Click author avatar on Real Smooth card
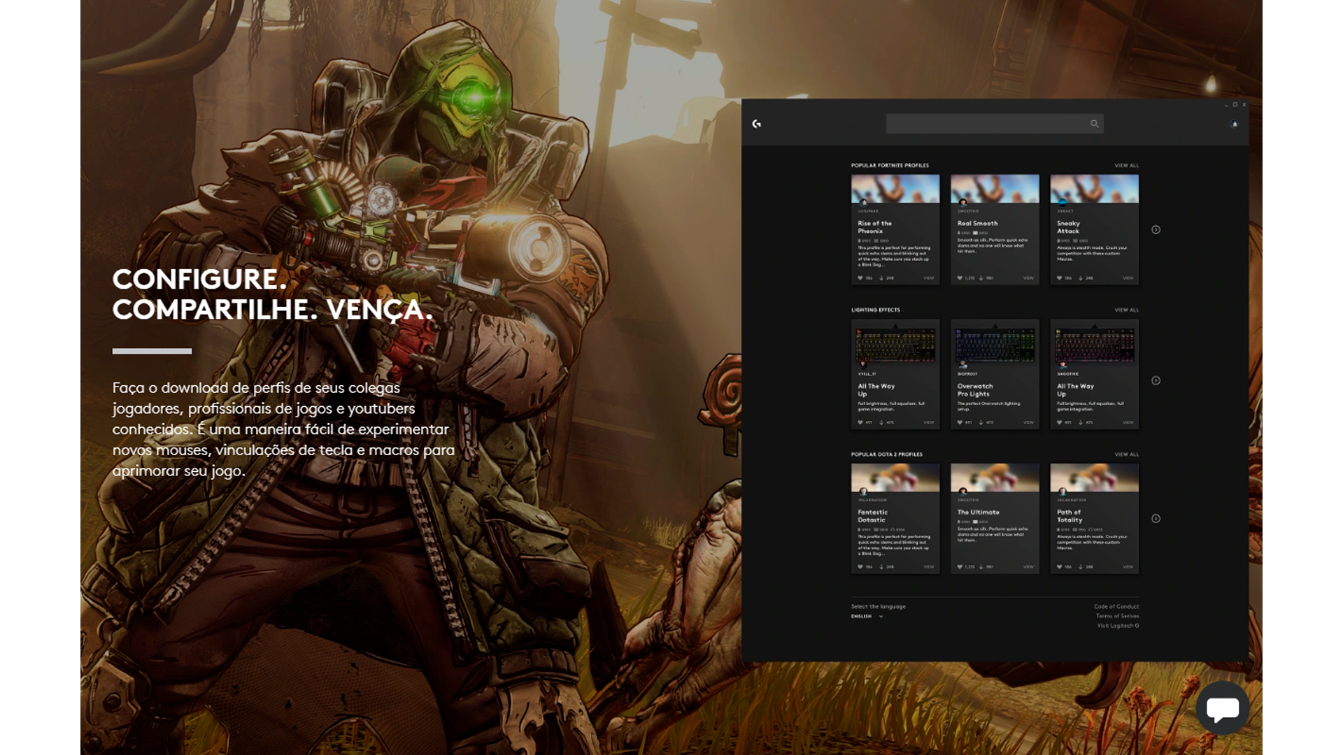This screenshot has height=755, width=1343. [963, 203]
